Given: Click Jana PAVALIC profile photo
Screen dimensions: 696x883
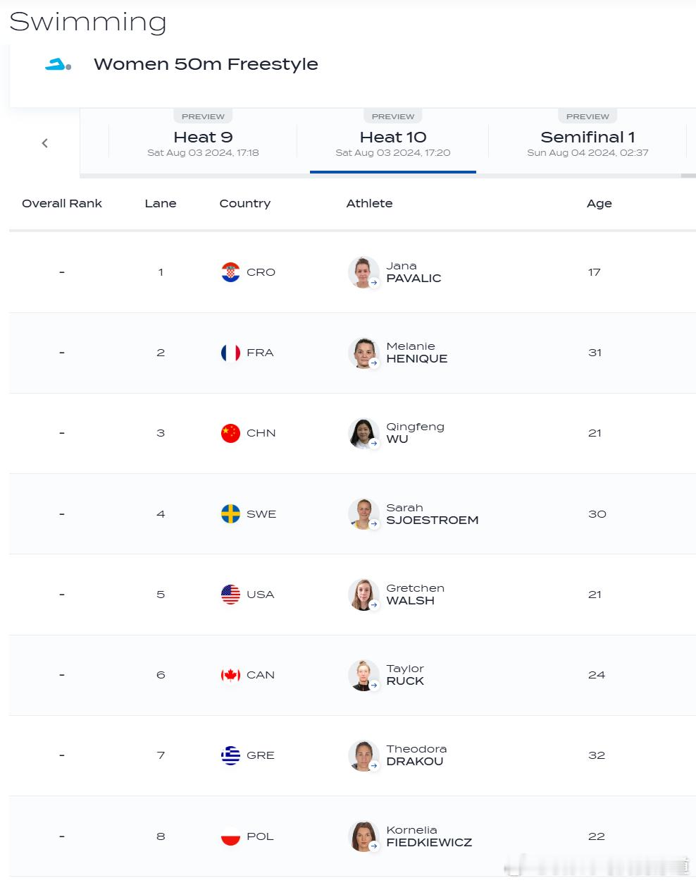Looking at the screenshot, I should (363, 272).
